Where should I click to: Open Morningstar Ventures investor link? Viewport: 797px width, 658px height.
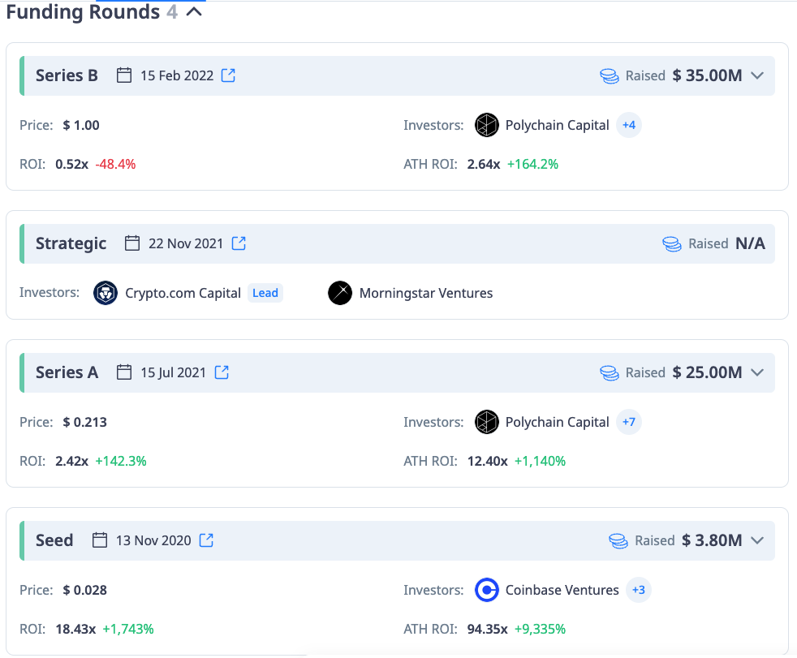(426, 293)
